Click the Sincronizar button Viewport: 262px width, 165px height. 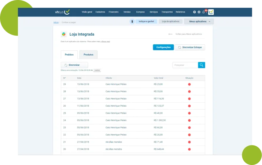pyautogui.click(x=74, y=65)
